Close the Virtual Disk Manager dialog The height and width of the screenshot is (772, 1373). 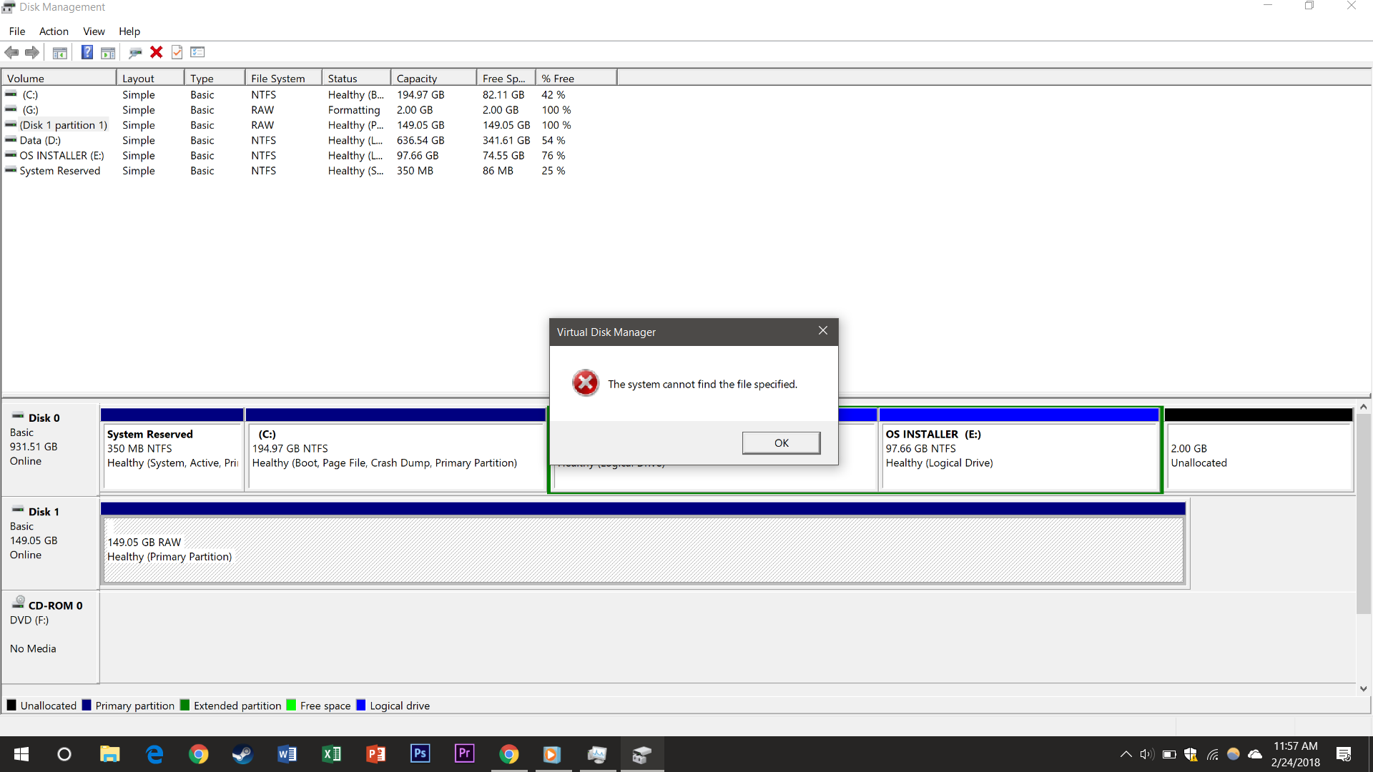tap(823, 331)
